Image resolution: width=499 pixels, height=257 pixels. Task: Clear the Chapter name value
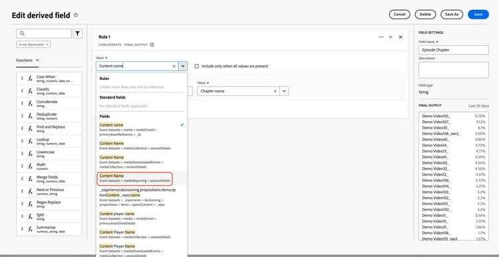tap(275, 91)
